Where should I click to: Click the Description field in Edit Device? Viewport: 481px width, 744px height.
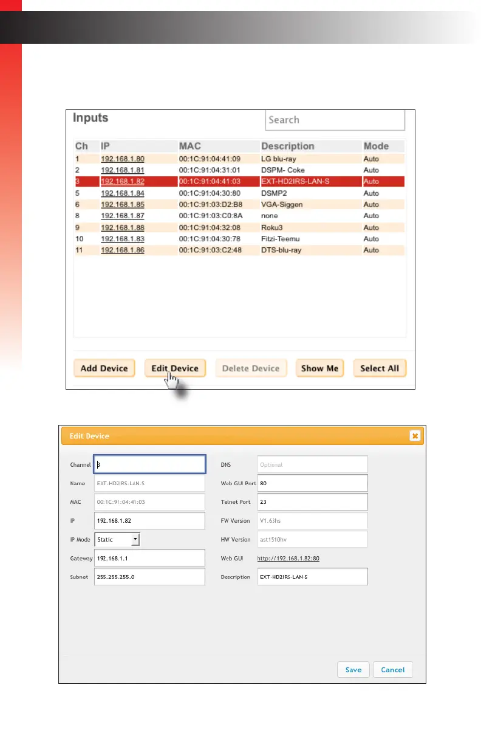click(312, 577)
